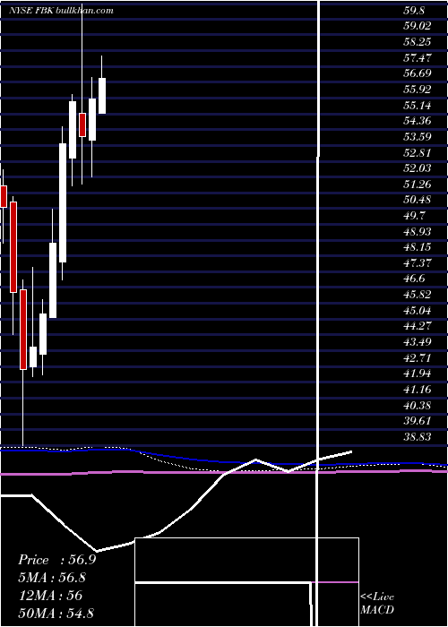Click the 54.36 price axis label
Screen dimensions: 448x627
pos(417,121)
